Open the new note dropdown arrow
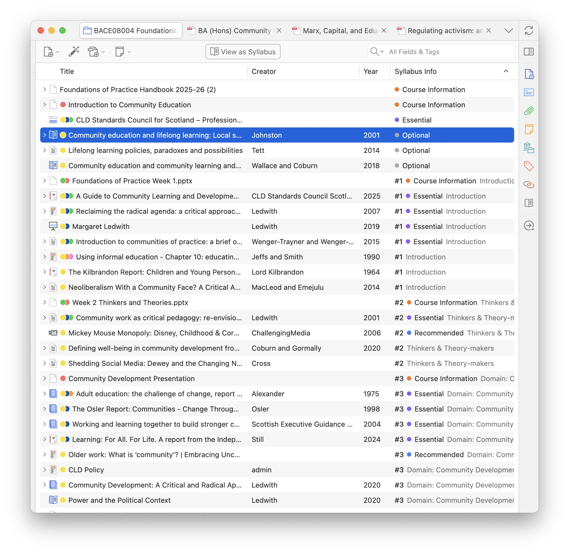 tap(129, 52)
